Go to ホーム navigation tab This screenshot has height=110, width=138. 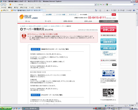(28, 21)
